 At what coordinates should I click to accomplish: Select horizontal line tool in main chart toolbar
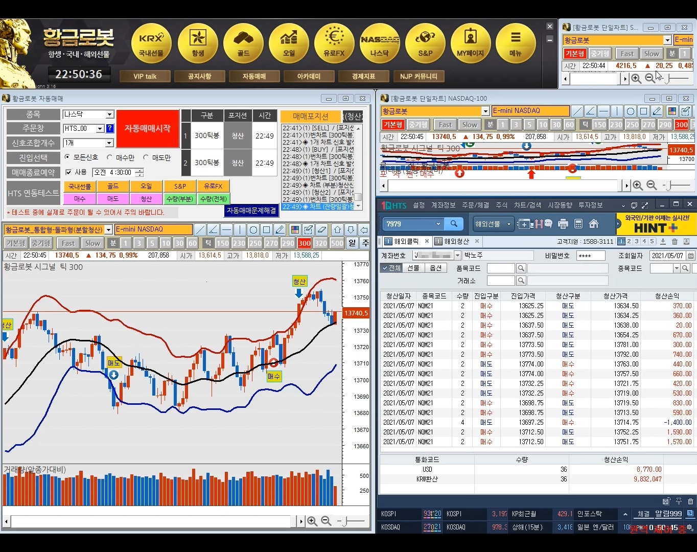(227, 229)
